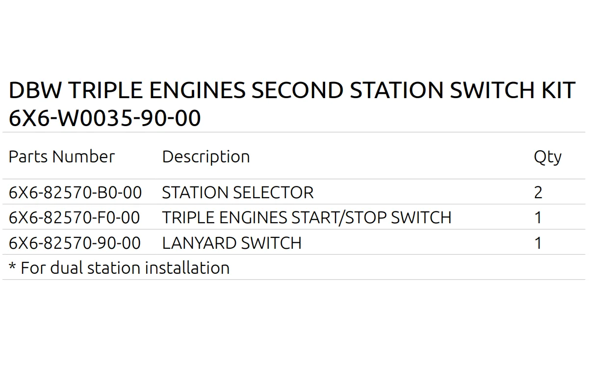This screenshot has height=368, width=593.
Task: Click the dual station installation footnote
Action: tap(125, 268)
